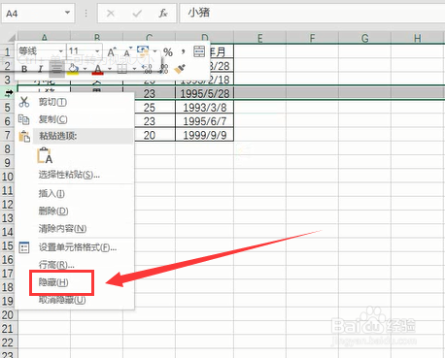The width and height of the screenshot is (445, 358).
Task: Click the paste keep-text clipboard A icon
Action: (45, 155)
